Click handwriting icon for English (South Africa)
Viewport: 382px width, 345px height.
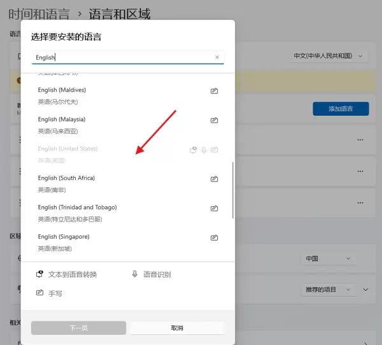(x=215, y=179)
